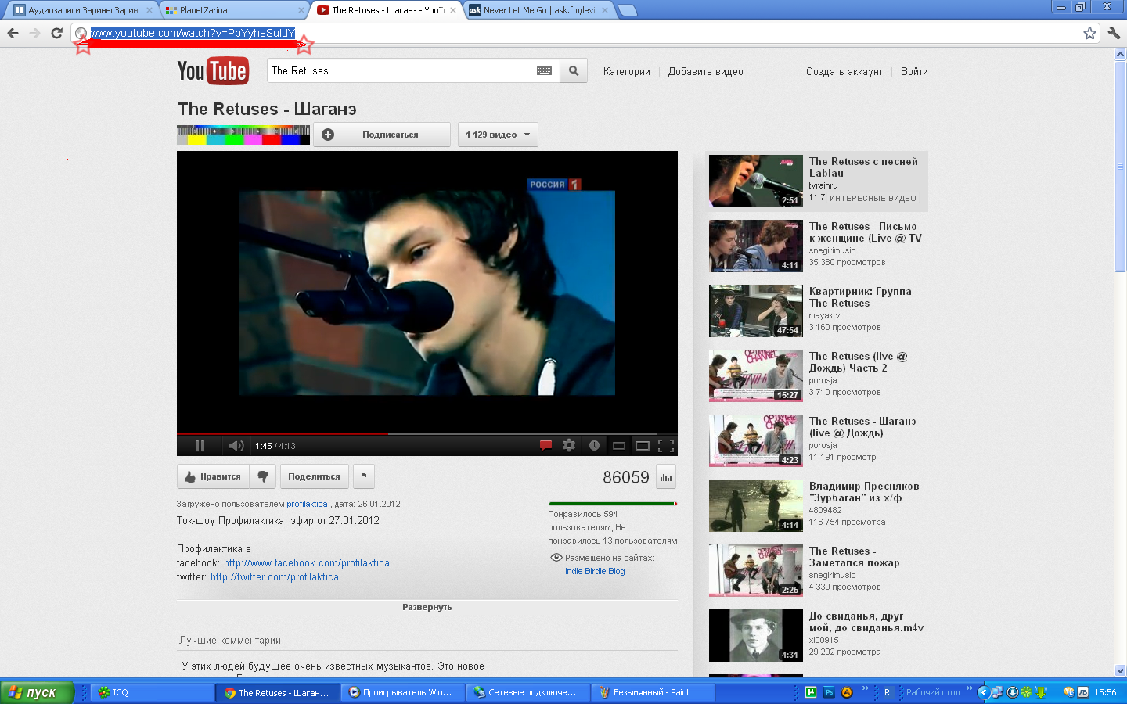
Task: Mute the video volume speaker icon
Action: click(x=236, y=446)
